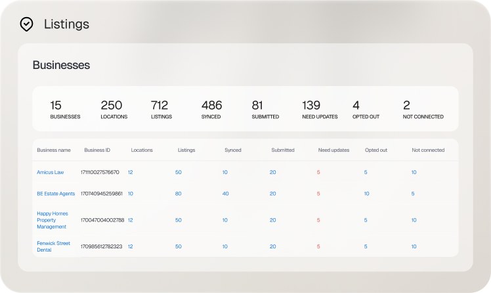Click the Listings page title
This screenshot has height=293, width=491.
[66, 24]
